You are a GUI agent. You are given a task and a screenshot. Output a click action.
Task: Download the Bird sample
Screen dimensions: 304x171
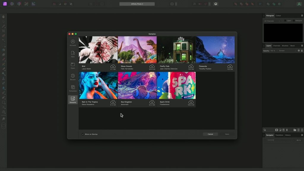coord(113,66)
